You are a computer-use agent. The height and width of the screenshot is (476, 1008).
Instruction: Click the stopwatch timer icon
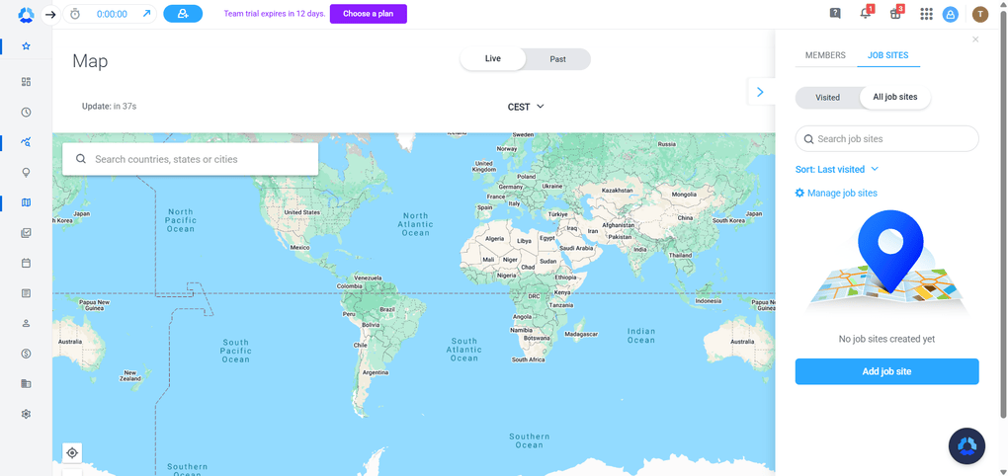click(x=75, y=14)
